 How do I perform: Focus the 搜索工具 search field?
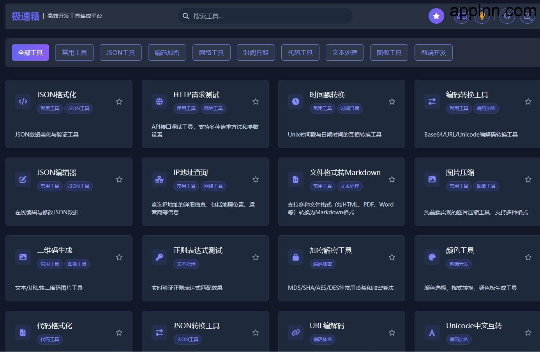coord(265,16)
